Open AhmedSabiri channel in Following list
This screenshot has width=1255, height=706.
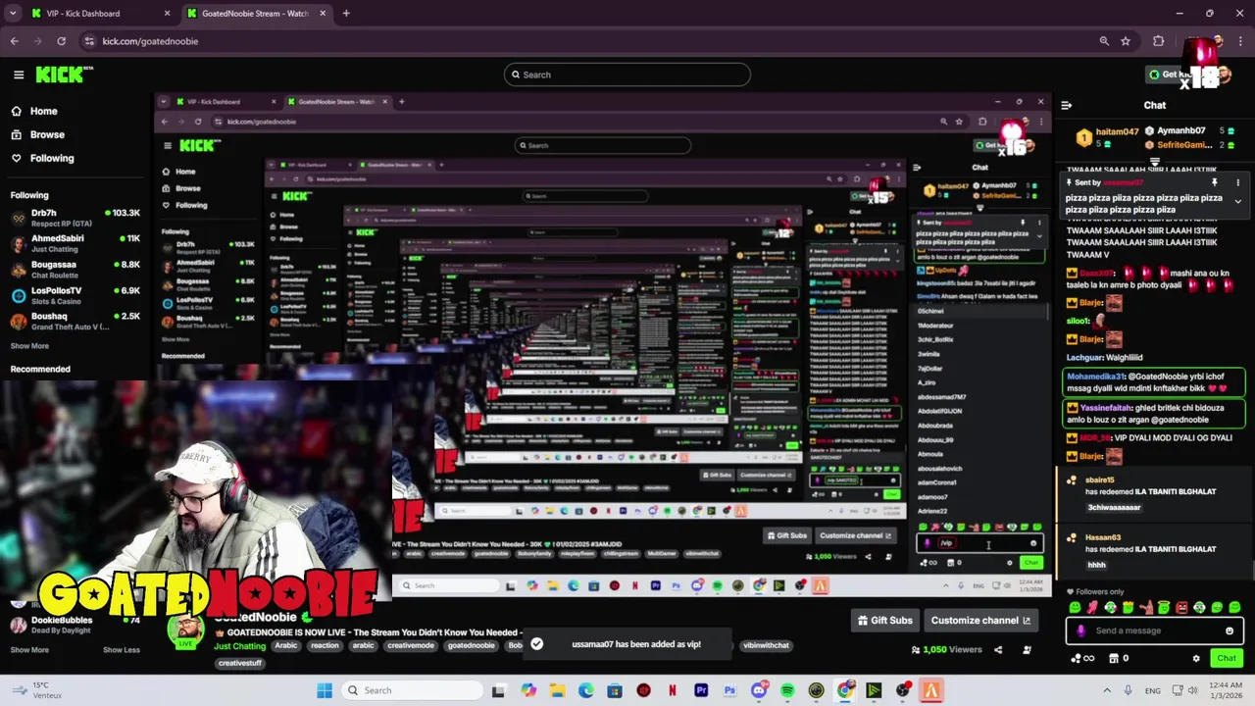pyautogui.click(x=75, y=243)
